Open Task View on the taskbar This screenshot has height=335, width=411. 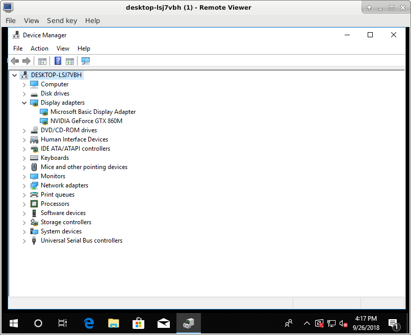[62, 323]
